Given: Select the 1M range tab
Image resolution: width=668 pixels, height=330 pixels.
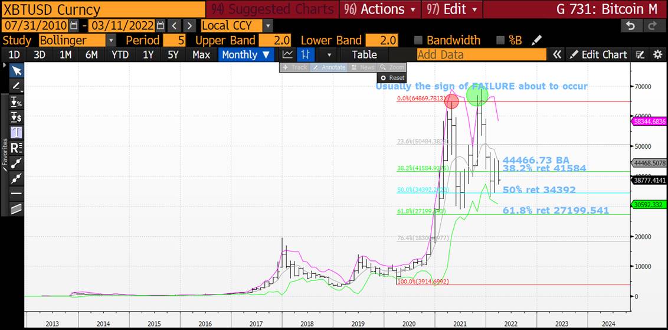Looking at the screenshot, I should pyautogui.click(x=65, y=54).
